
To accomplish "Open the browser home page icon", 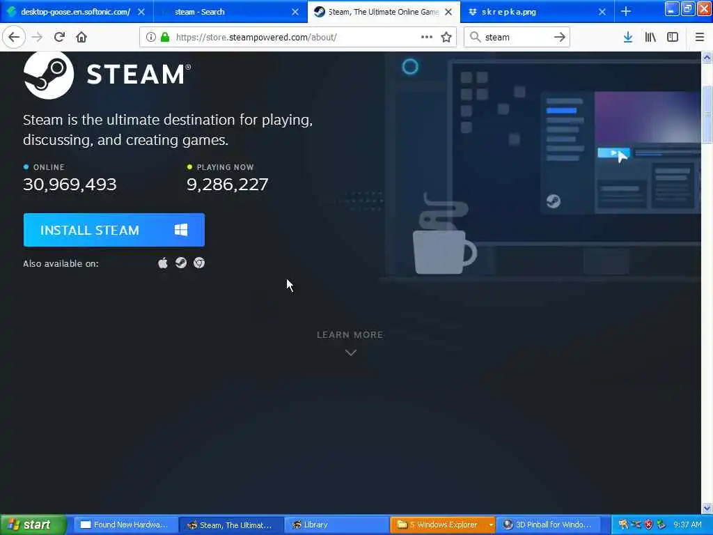I will point(81,37).
